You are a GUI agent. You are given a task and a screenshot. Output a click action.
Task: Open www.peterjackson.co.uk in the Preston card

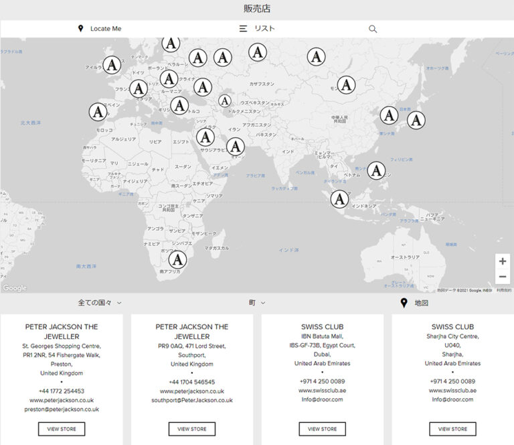point(62,400)
